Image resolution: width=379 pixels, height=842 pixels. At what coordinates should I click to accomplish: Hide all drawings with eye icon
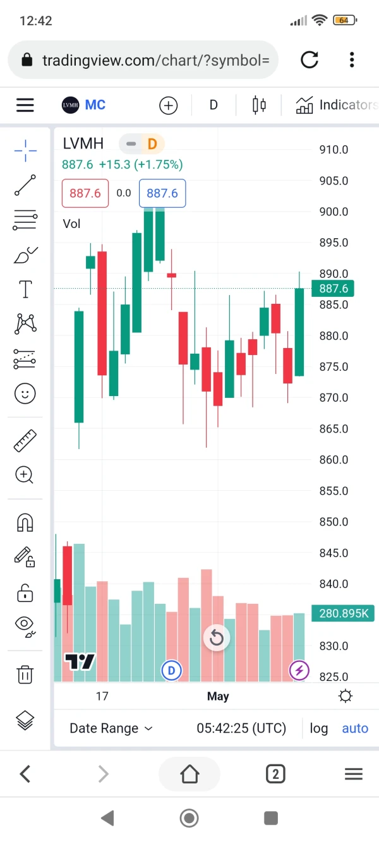(25, 625)
